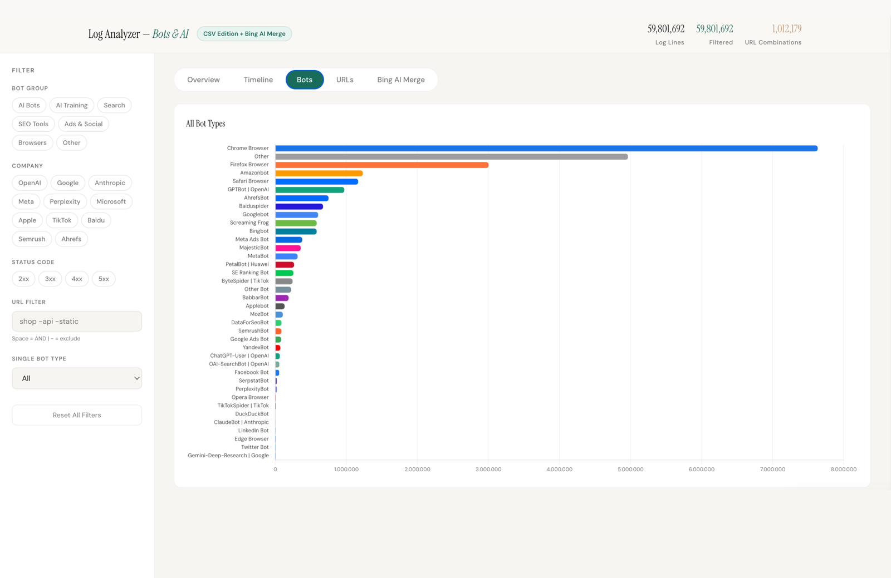Viewport: 891px width, 578px height.
Task: Click the CSV Edition + Bing AI Merge badge
Action: 244,33
